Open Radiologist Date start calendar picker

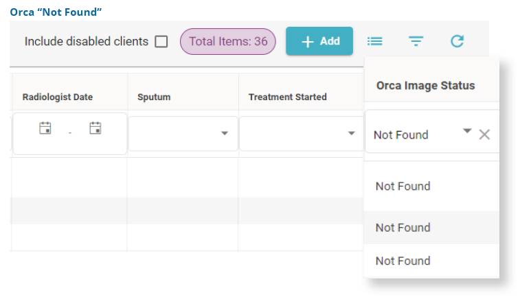[x=45, y=128]
